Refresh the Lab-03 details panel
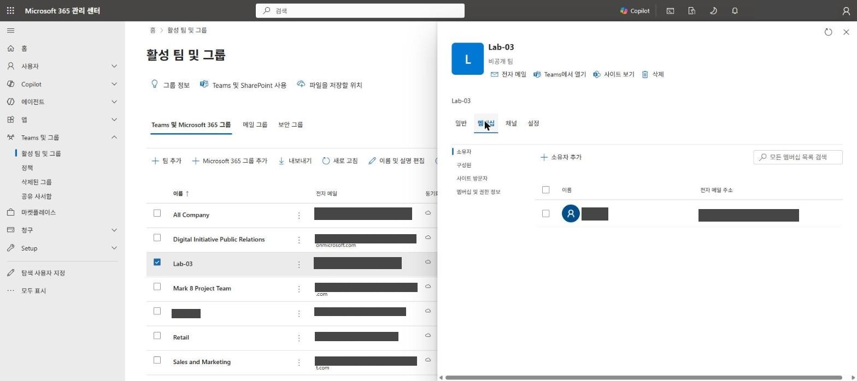The image size is (857, 381). click(828, 32)
